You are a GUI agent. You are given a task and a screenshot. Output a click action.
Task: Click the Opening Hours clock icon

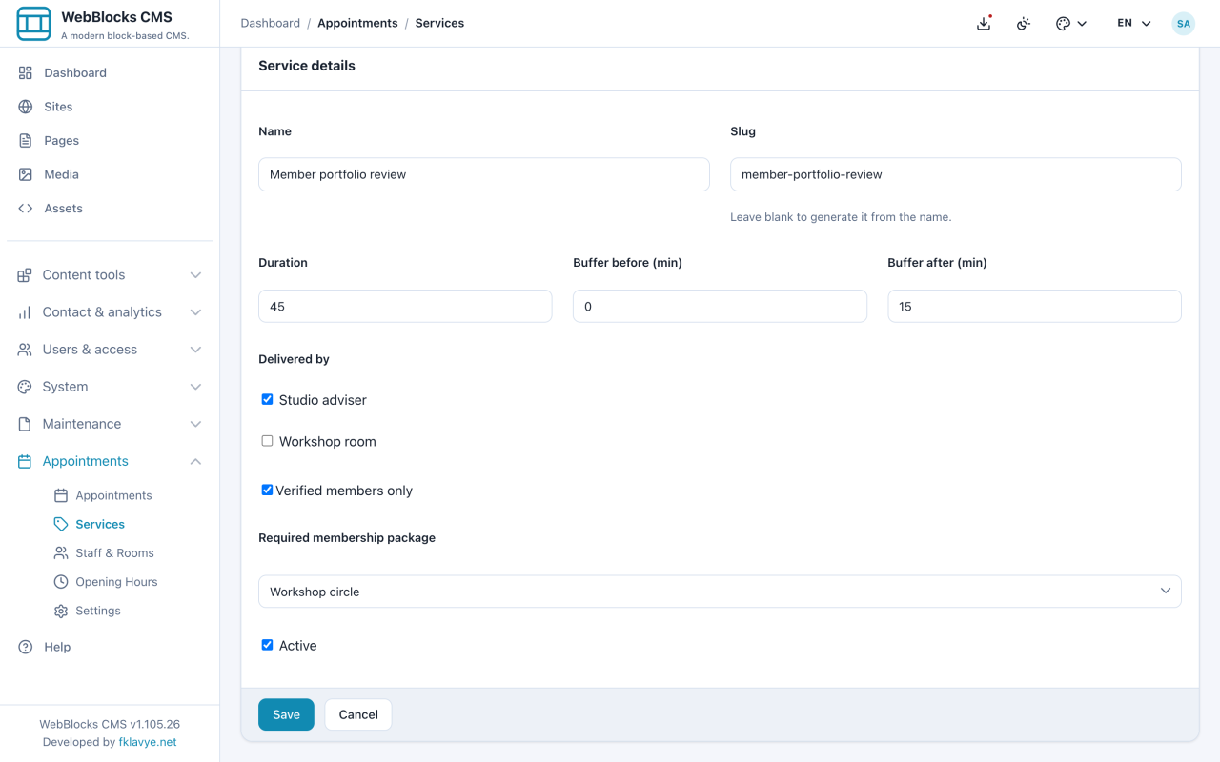[x=61, y=582]
